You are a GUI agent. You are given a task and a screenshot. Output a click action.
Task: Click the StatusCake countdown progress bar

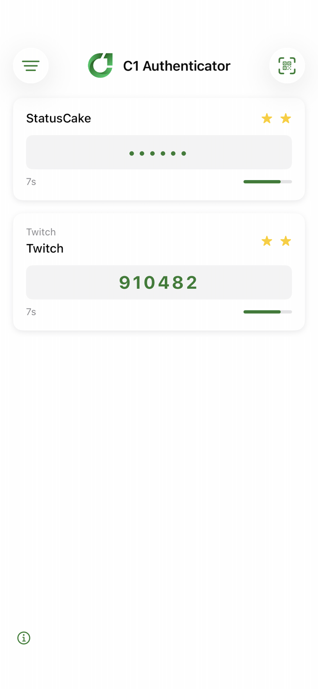click(x=268, y=181)
